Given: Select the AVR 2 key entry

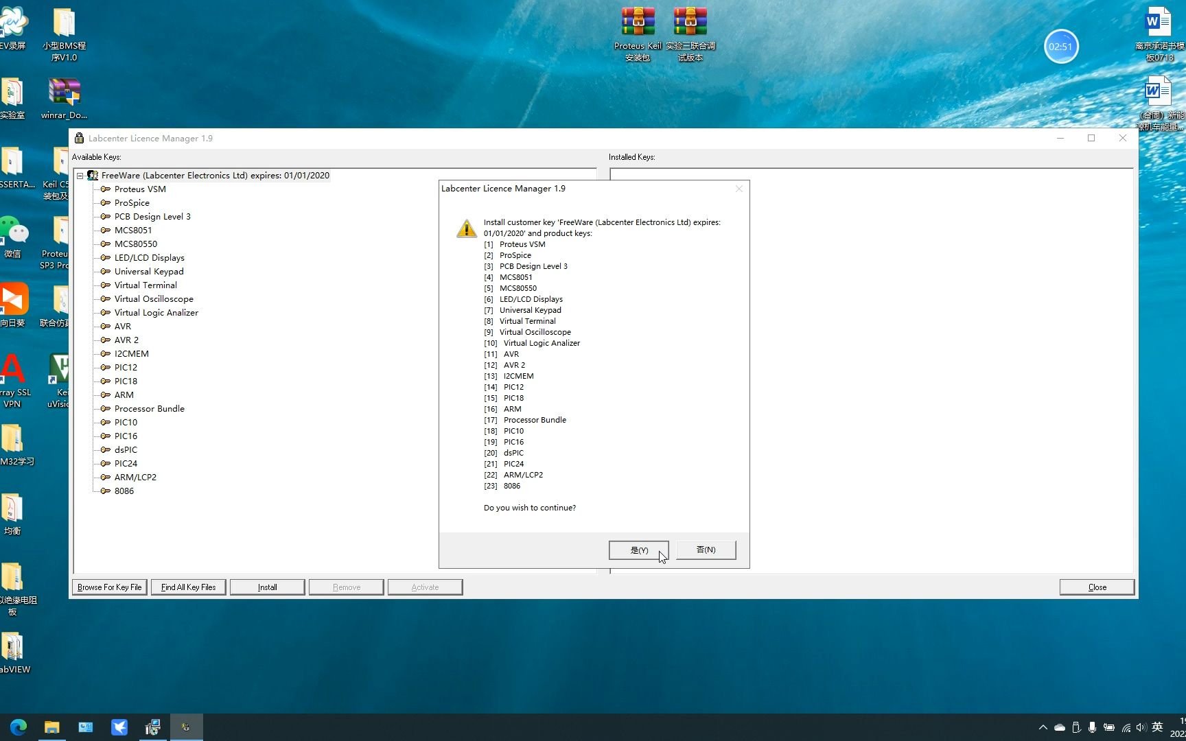Looking at the screenshot, I should (x=126, y=340).
